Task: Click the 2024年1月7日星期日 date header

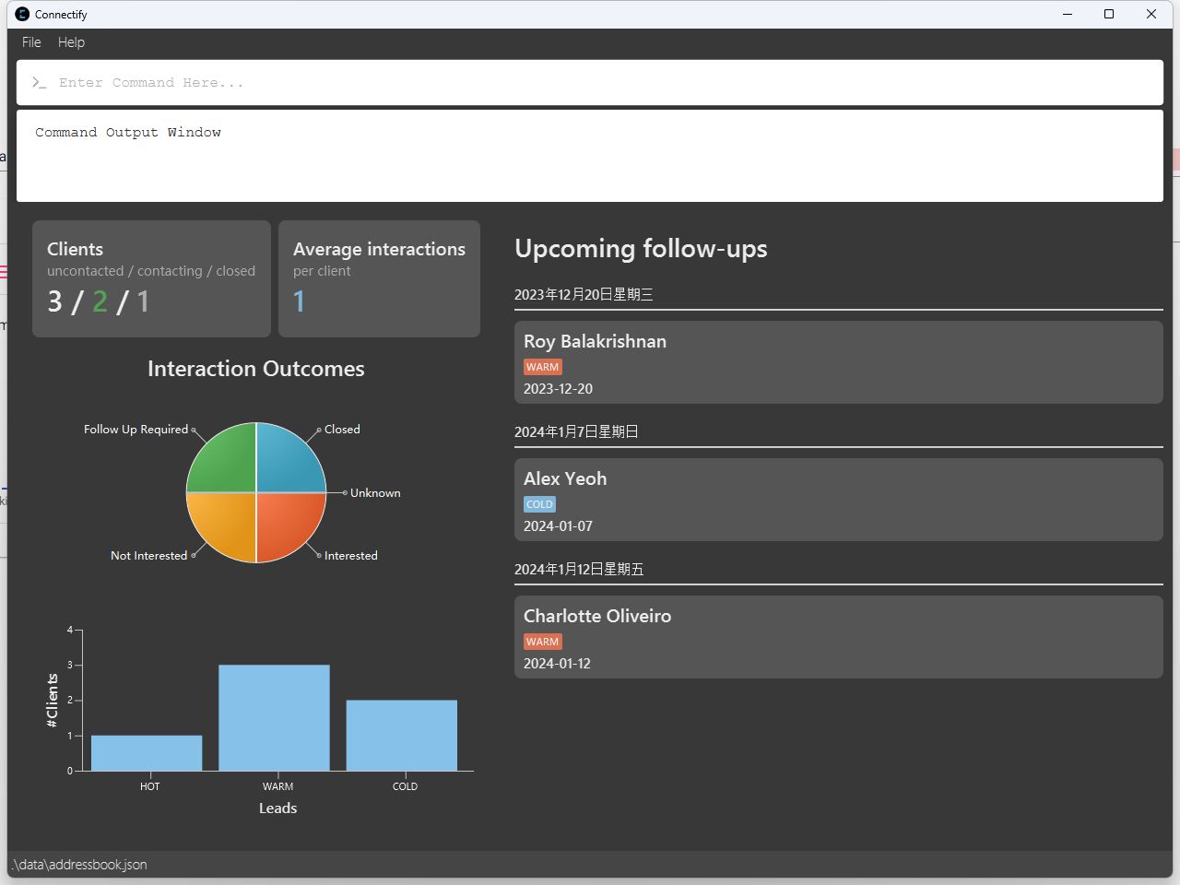Action: point(576,432)
